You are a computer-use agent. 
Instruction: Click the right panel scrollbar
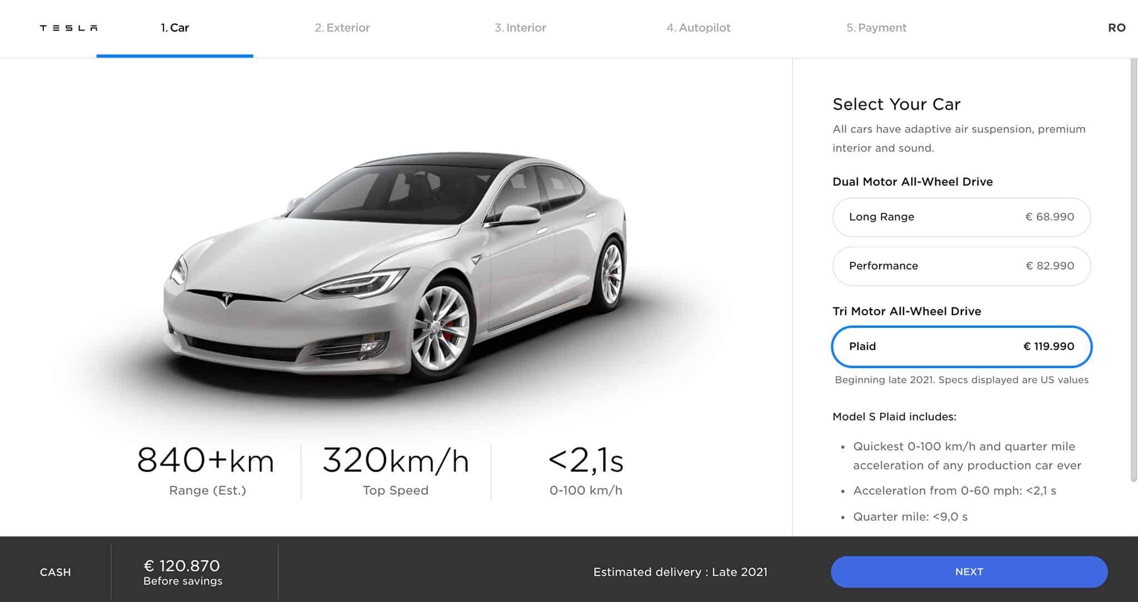coord(1134,266)
